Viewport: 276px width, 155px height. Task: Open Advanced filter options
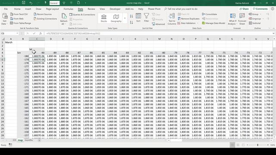158,24
